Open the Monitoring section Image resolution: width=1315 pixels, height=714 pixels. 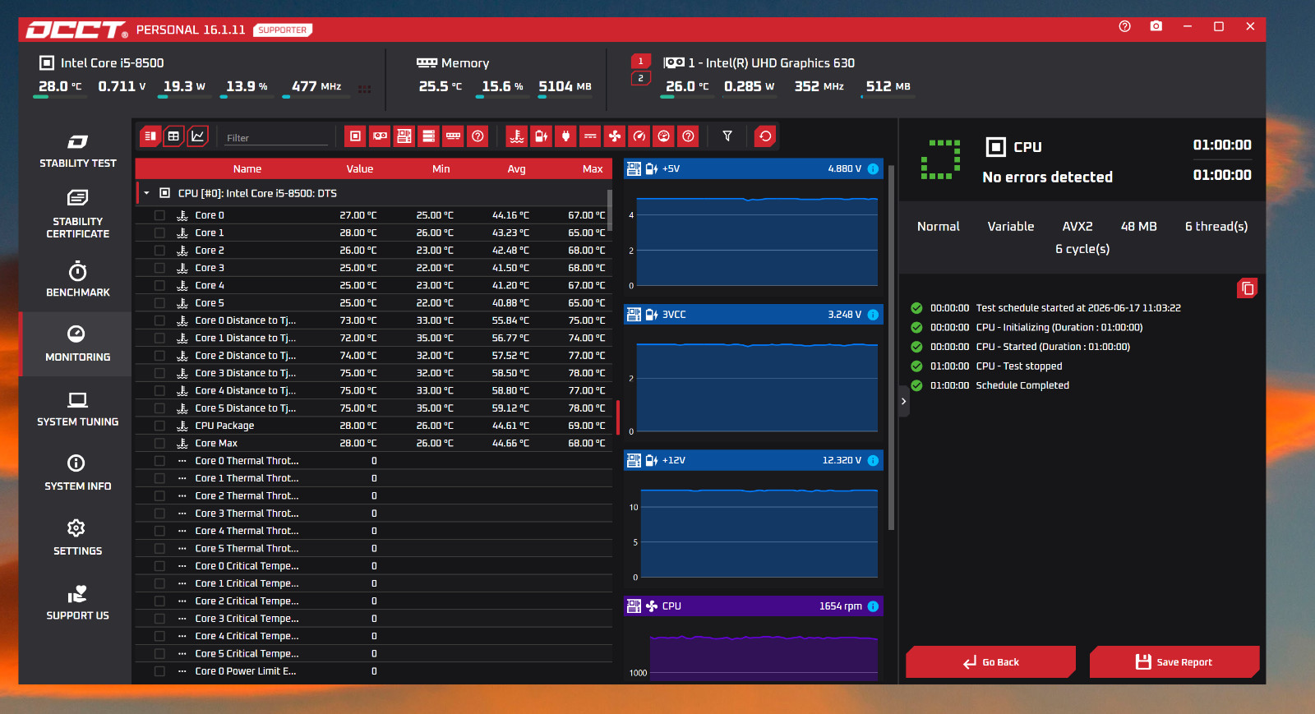[x=77, y=344]
